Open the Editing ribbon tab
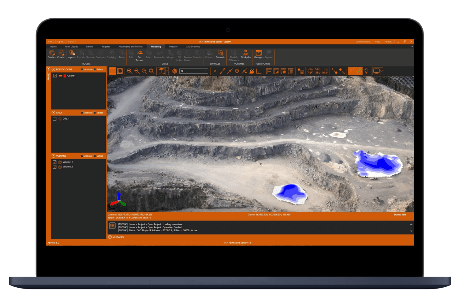The image size is (459, 306). (x=90, y=47)
